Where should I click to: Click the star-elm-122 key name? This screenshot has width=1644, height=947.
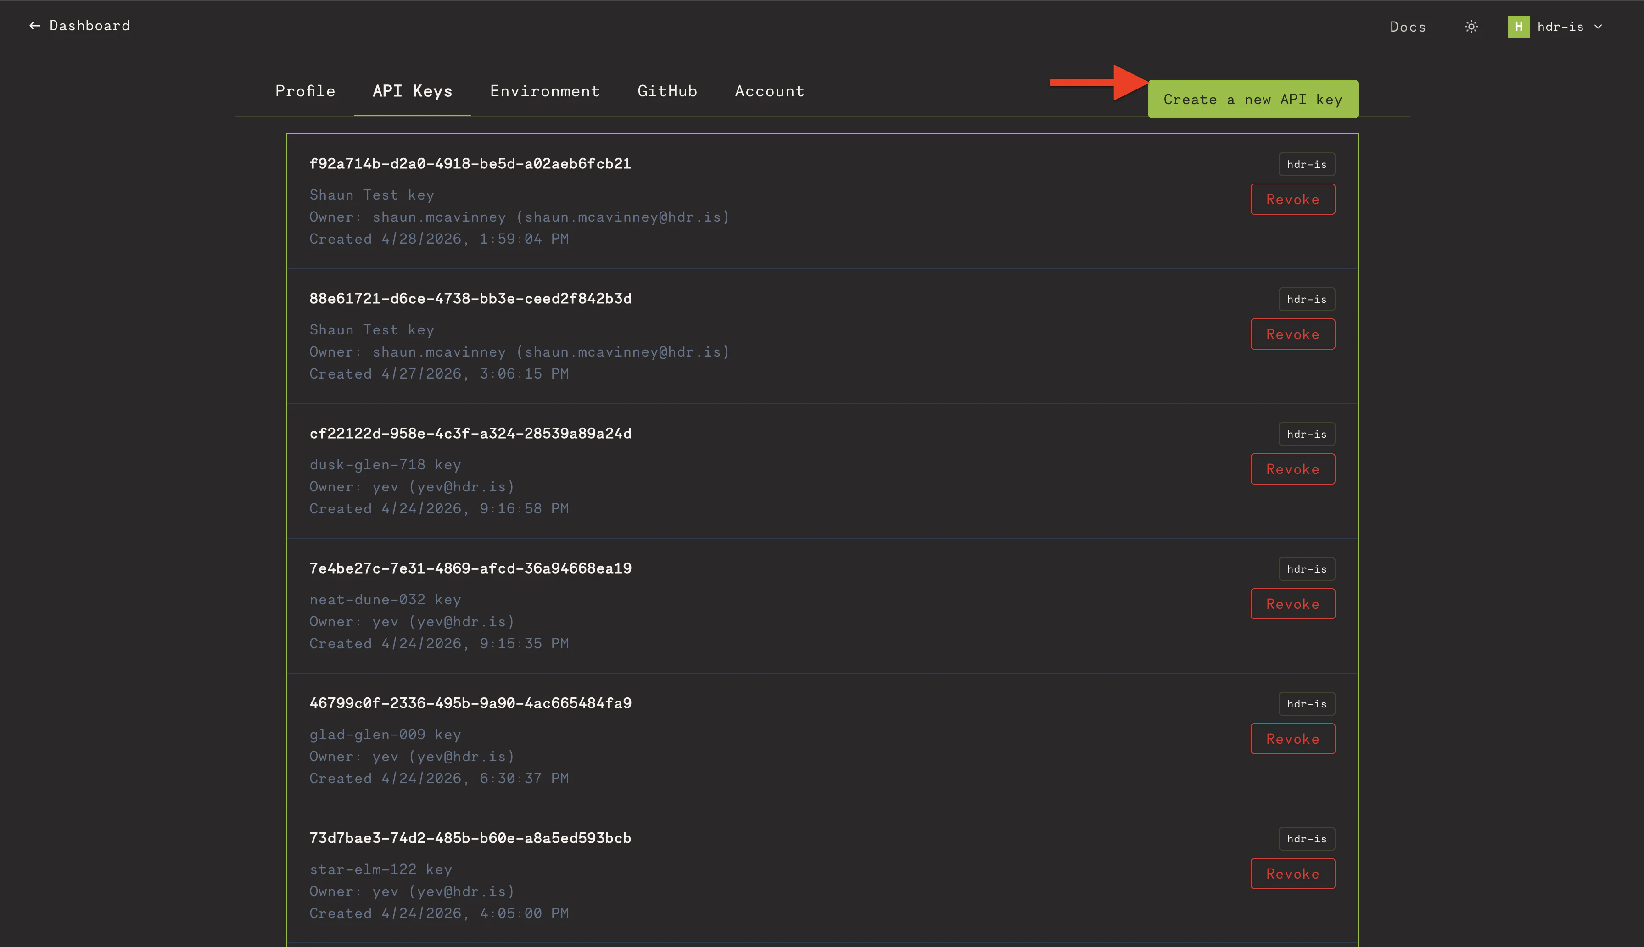click(380, 869)
